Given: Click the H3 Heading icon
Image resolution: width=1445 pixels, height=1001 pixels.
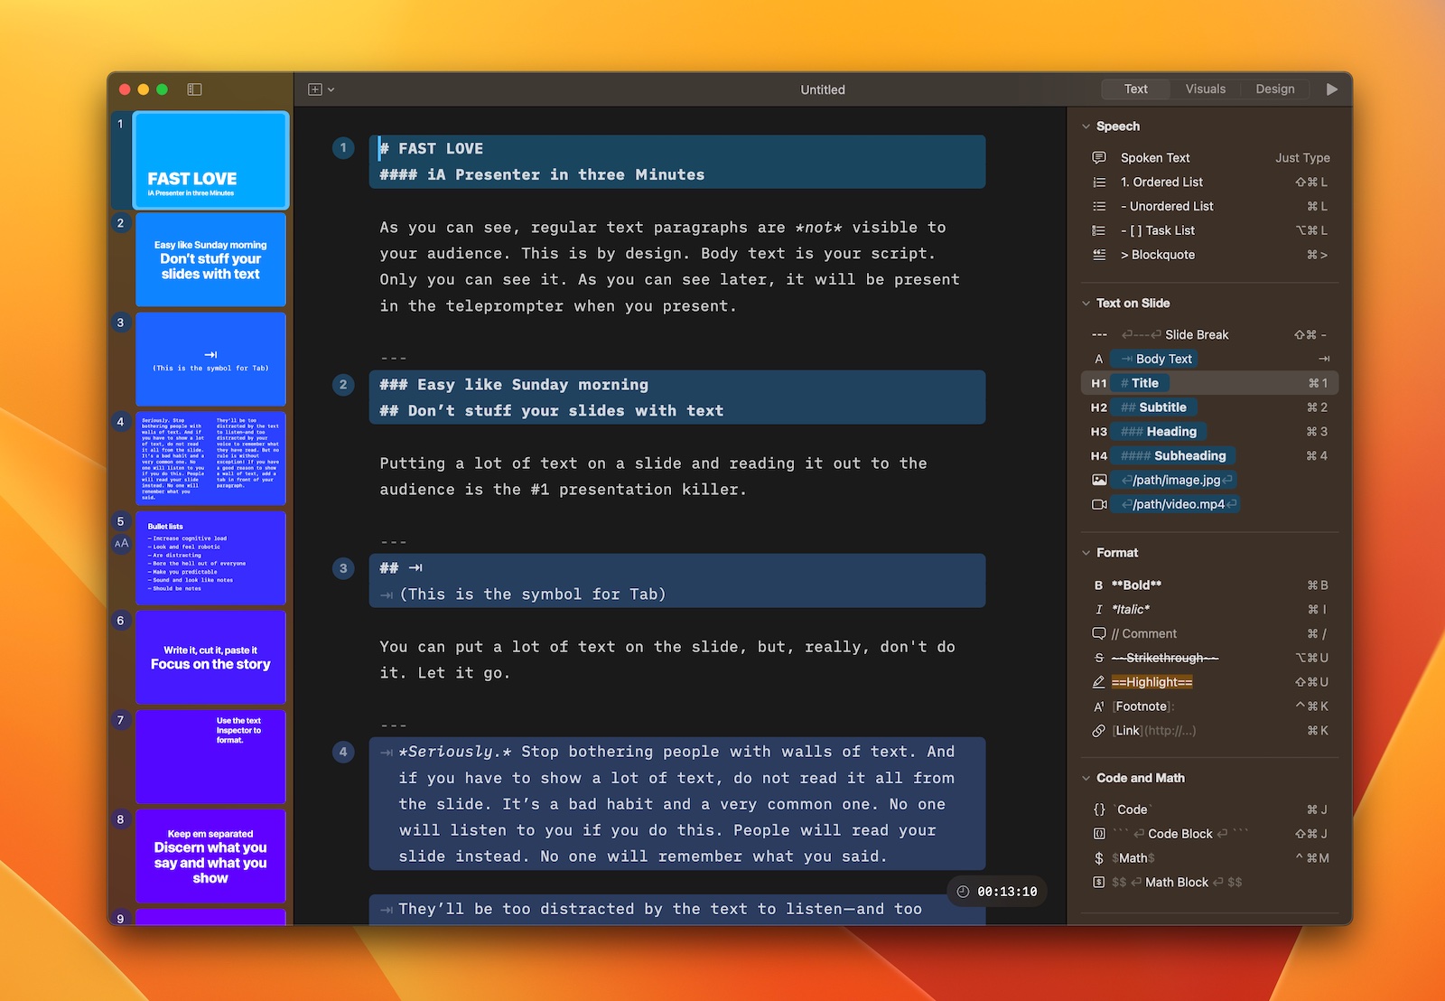Looking at the screenshot, I should 1099,432.
